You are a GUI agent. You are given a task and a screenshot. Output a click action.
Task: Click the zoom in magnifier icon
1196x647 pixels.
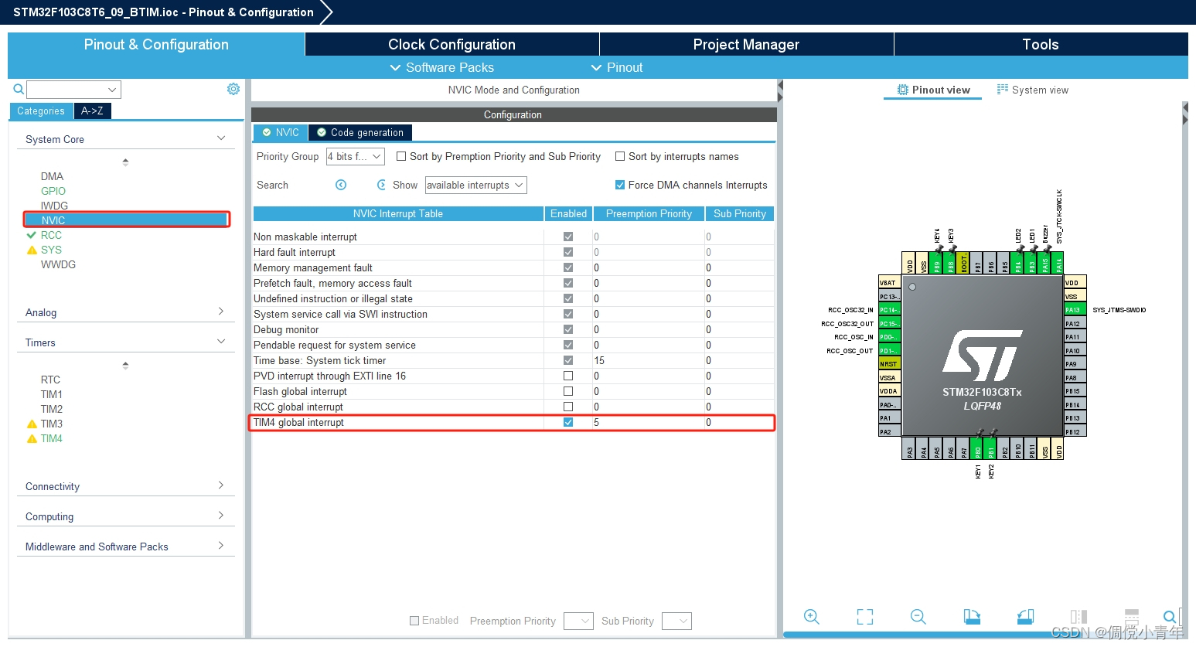pyautogui.click(x=811, y=616)
